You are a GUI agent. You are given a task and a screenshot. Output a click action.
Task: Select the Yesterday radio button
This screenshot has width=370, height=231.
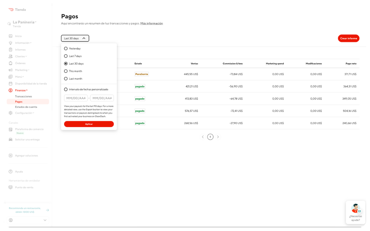click(x=65, y=48)
